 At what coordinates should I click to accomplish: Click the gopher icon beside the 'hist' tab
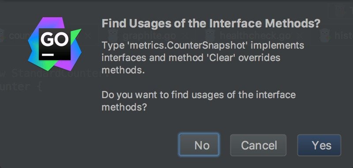pos(324,35)
